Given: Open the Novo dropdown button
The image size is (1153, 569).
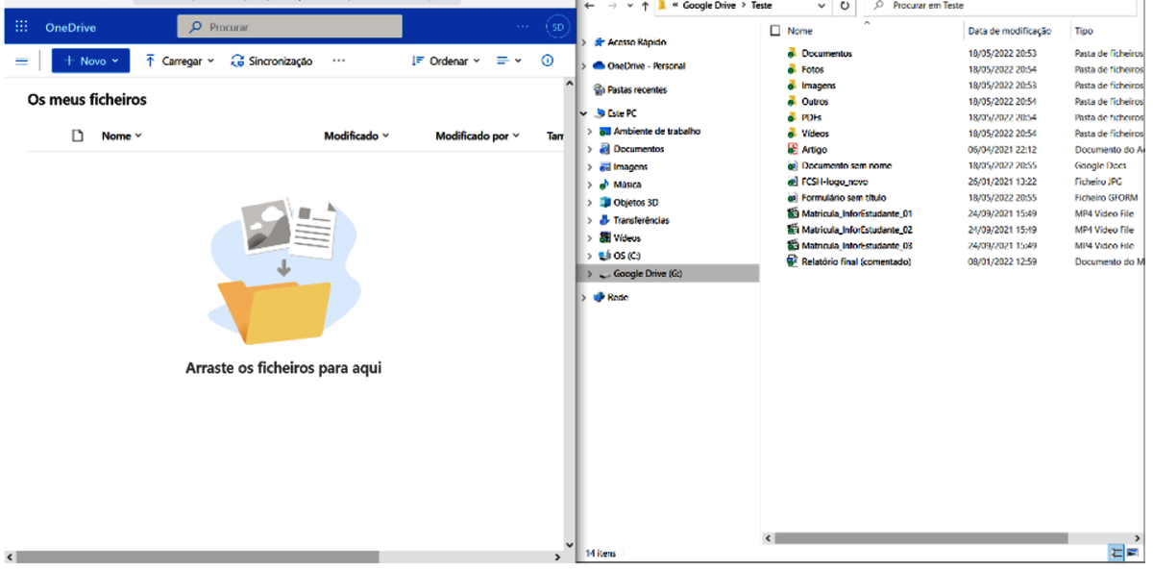Looking at the screenshot, I should (x=90, y=61).
